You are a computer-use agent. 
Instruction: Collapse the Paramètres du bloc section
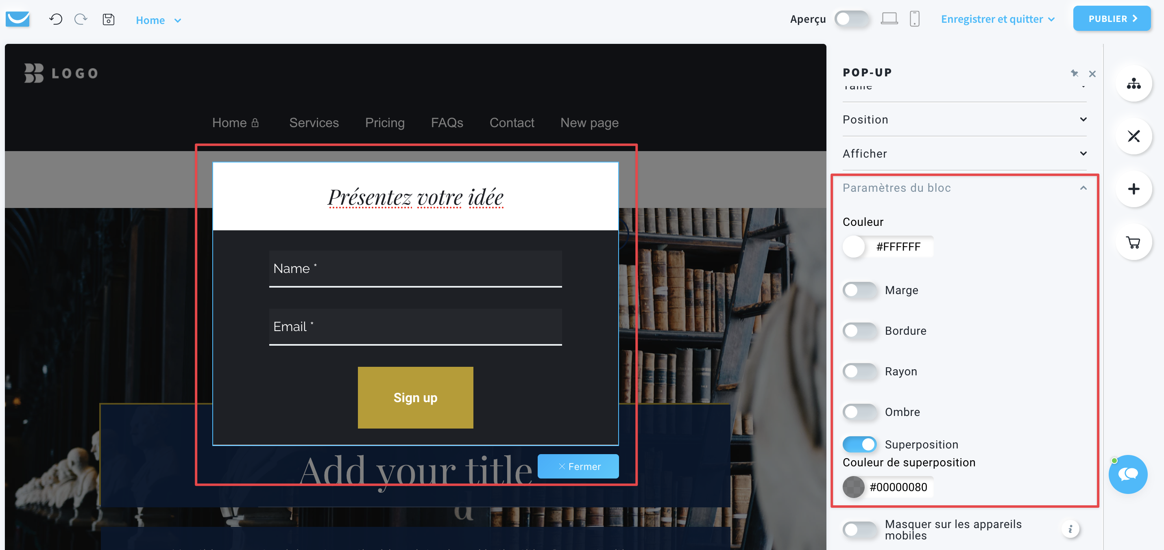click(x=1083, y=188)
